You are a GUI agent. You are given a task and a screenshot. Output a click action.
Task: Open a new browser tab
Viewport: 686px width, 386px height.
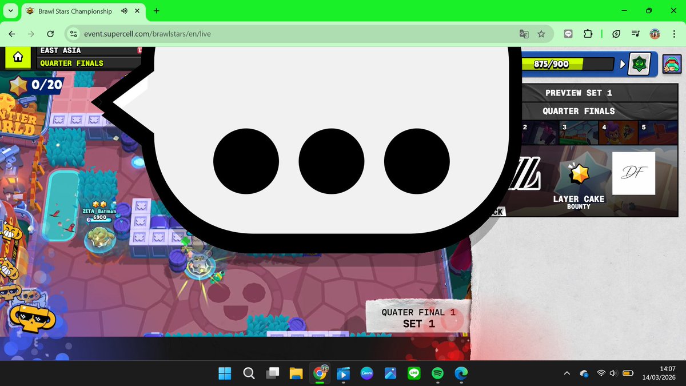157,11
